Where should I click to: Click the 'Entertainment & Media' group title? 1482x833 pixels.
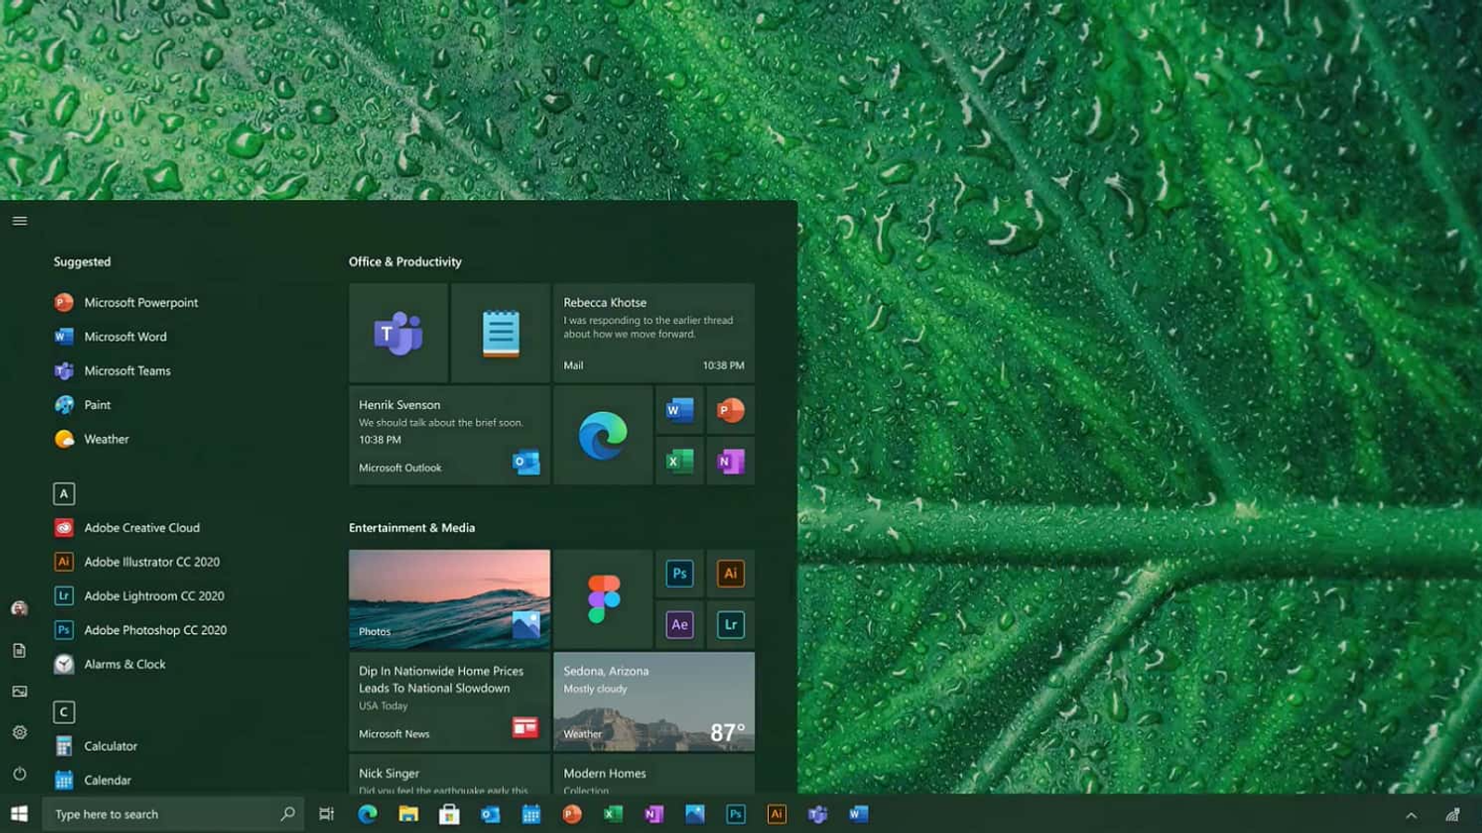(x=412, y=528)
